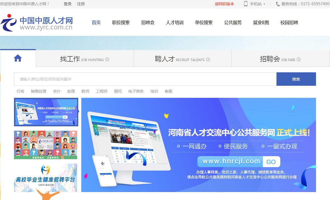This screenshot has height=200, width=330.
Task: Click the GO button on main banner
Action: tap(271, 162)
